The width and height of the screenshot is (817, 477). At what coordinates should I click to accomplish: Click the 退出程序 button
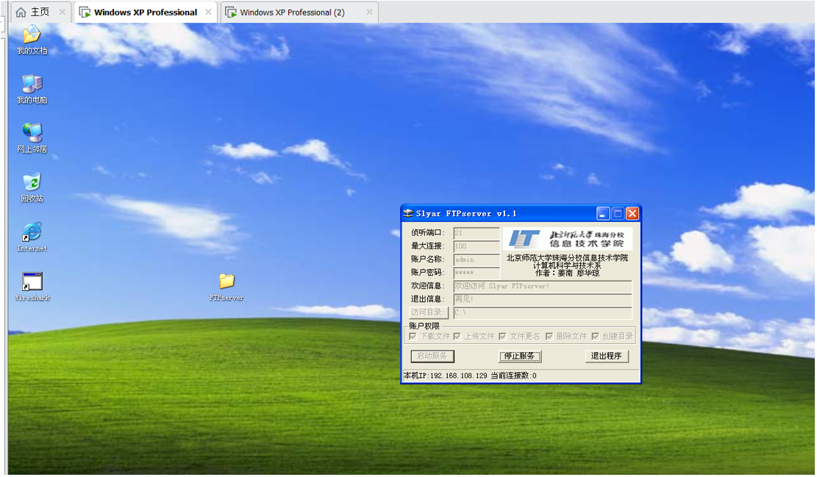pyautogui.click(x=607, y=356)
